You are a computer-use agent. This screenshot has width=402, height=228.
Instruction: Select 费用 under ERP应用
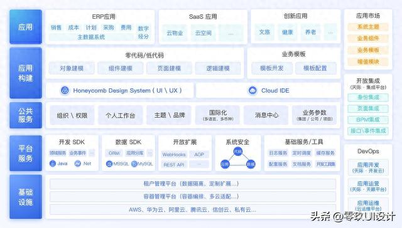(126, 28)
